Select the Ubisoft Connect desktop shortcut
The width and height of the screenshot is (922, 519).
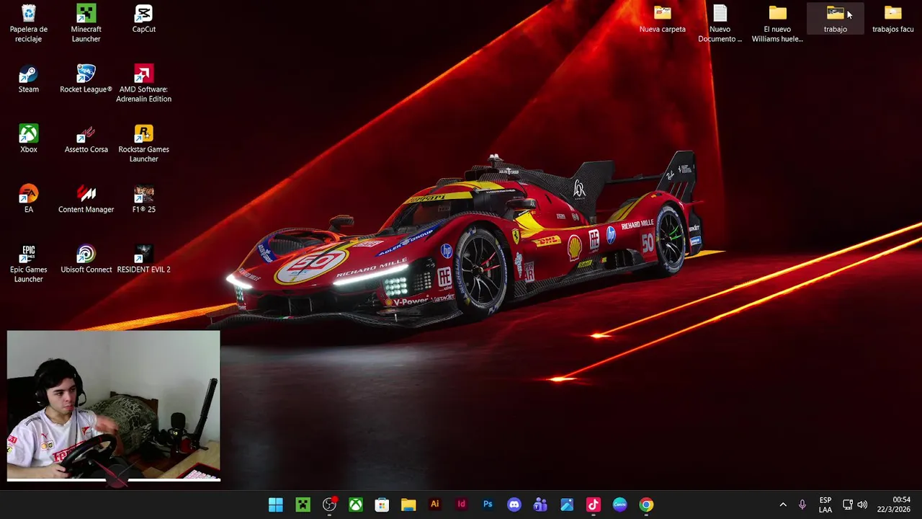pos(86,259)
